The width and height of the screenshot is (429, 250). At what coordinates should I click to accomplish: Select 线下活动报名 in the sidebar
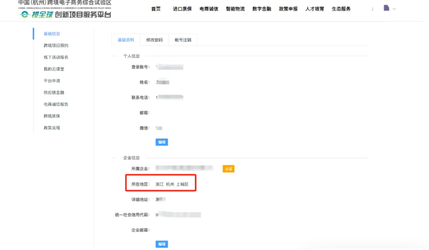click(56, 57)
